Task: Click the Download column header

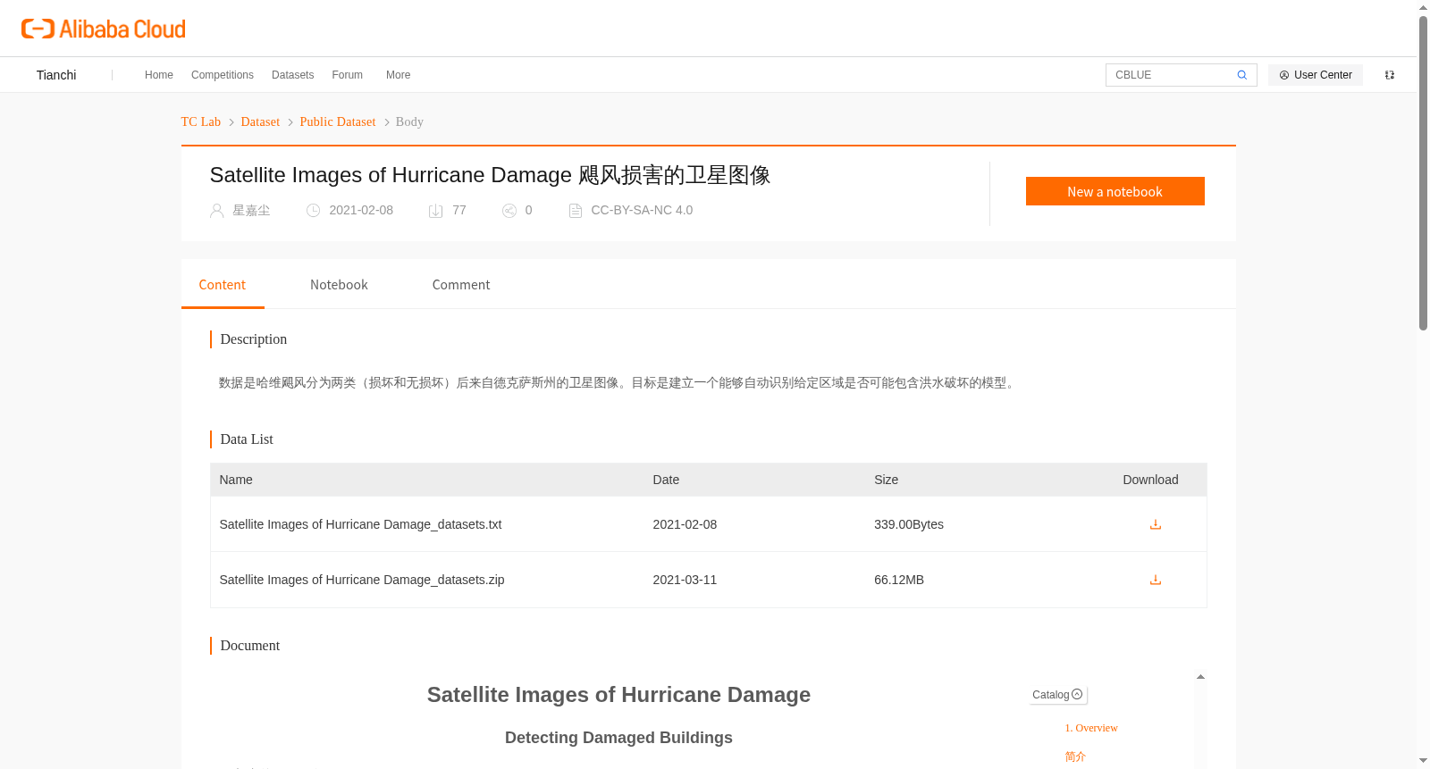Action: click(x=1150, y=480)
